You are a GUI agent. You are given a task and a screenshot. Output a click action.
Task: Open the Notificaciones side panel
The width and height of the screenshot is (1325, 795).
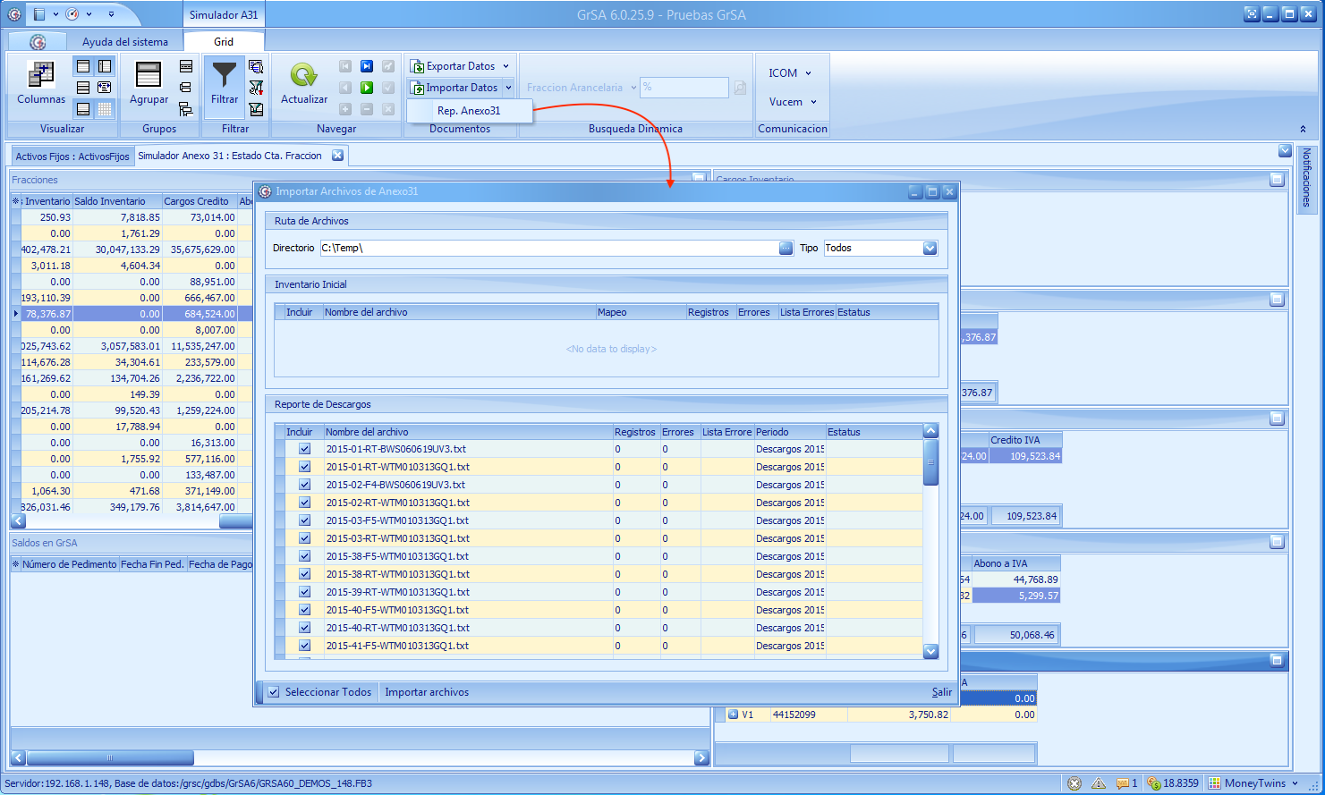[x=1306, y=178]
